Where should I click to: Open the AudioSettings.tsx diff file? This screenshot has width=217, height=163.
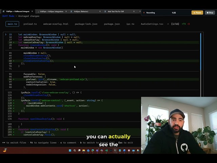152,24
